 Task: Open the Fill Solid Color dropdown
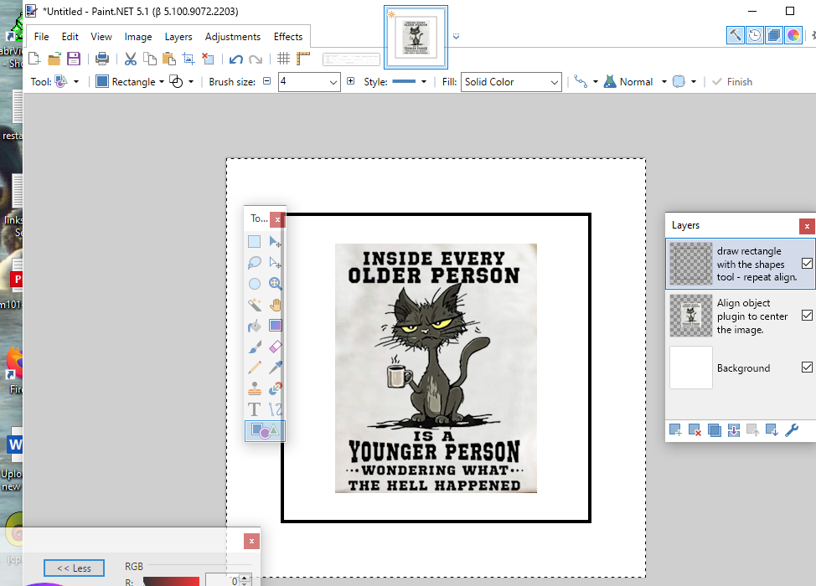(511, 82)
